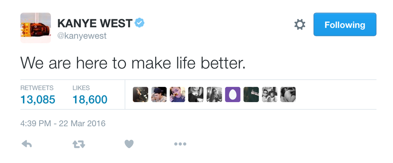Open the @kanyewest handle link

point(82,36)
